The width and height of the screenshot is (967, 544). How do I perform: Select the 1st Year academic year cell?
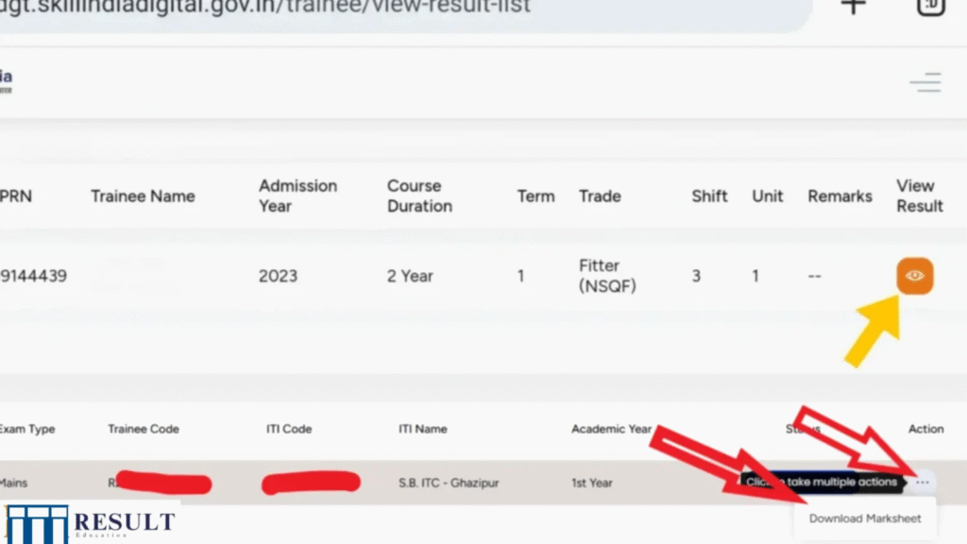(591, 483)
